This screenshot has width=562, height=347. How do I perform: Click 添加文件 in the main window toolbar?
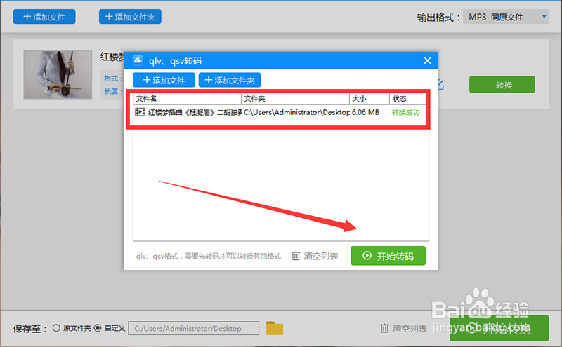44,17
